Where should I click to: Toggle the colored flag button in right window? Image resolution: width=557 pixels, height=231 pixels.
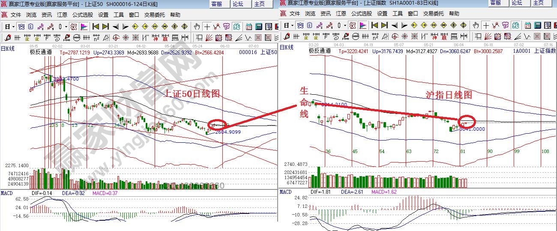362,26
